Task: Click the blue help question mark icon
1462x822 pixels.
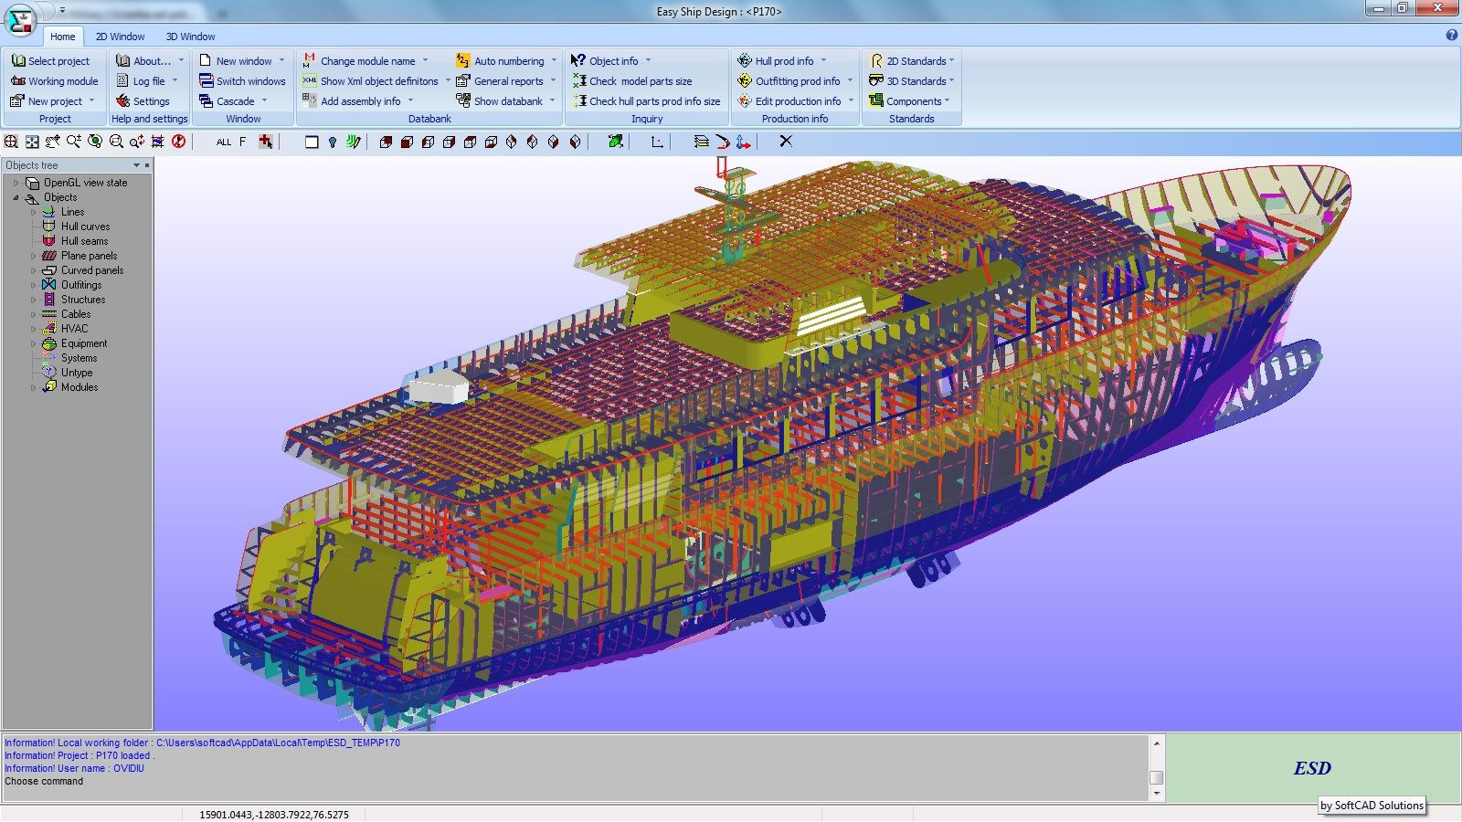Action: (1451, 36)
